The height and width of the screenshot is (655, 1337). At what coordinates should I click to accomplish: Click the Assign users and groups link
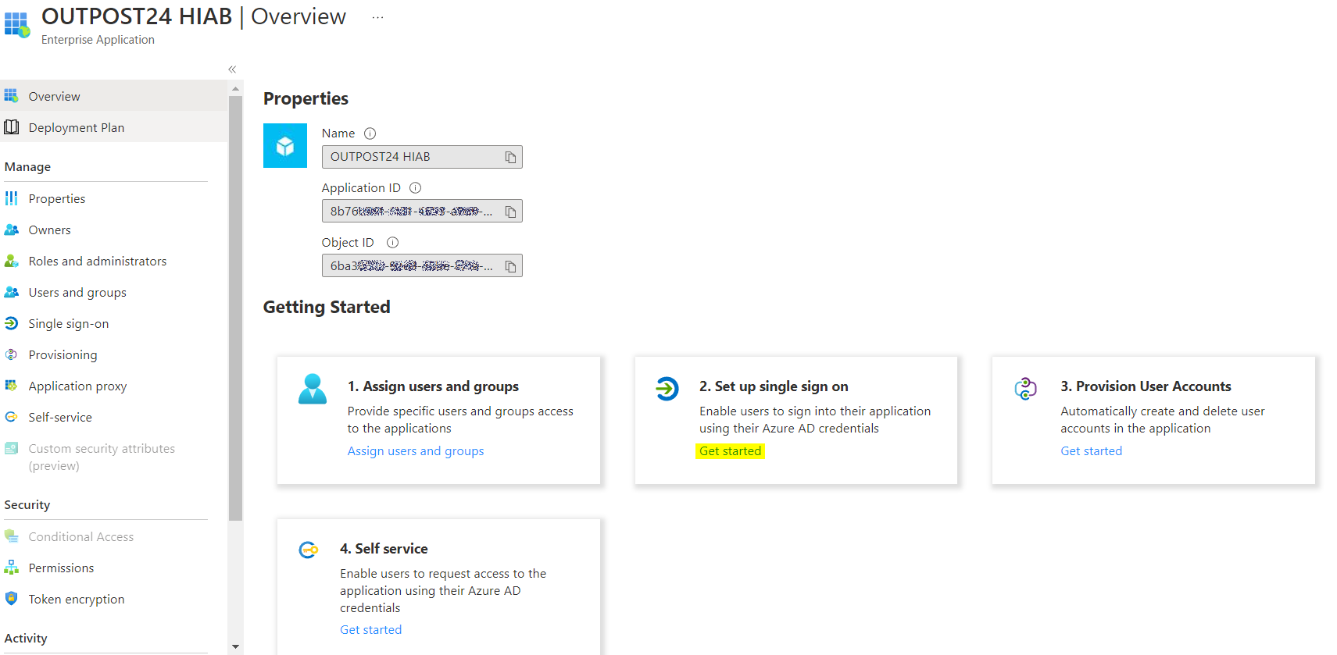tap(416, 451)
